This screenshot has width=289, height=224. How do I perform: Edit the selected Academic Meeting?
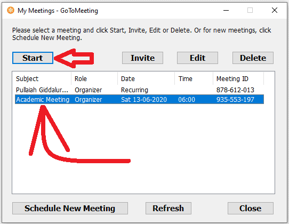pos(197,58)
